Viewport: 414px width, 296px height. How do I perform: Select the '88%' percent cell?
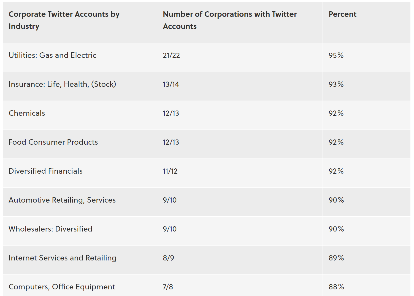tap(336, 287)
